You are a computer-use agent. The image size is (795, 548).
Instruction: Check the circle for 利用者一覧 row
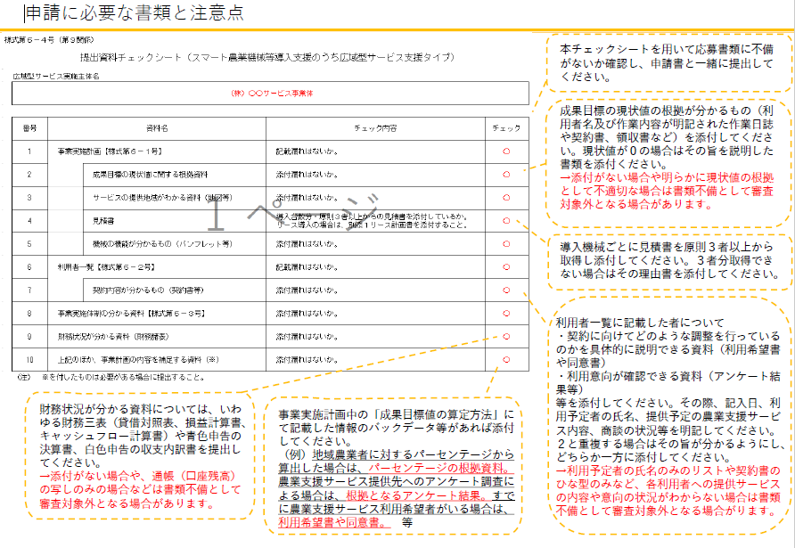click(x=506, y=266)
